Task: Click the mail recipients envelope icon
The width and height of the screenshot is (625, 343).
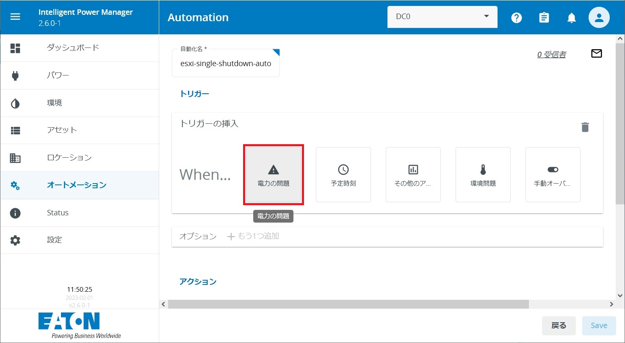Action: pos(596,53)
